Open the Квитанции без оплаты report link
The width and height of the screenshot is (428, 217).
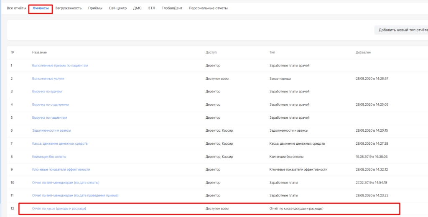[49, 156]
